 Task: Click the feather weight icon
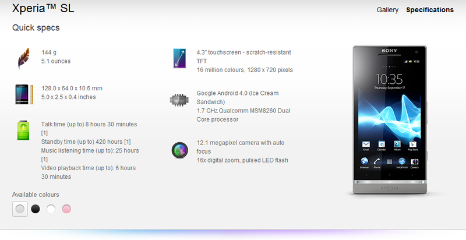tap(23, 58)
